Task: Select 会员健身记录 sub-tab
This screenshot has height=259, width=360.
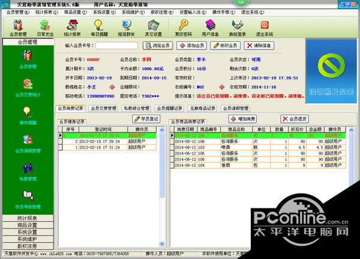Action: [x=72, y=122]
